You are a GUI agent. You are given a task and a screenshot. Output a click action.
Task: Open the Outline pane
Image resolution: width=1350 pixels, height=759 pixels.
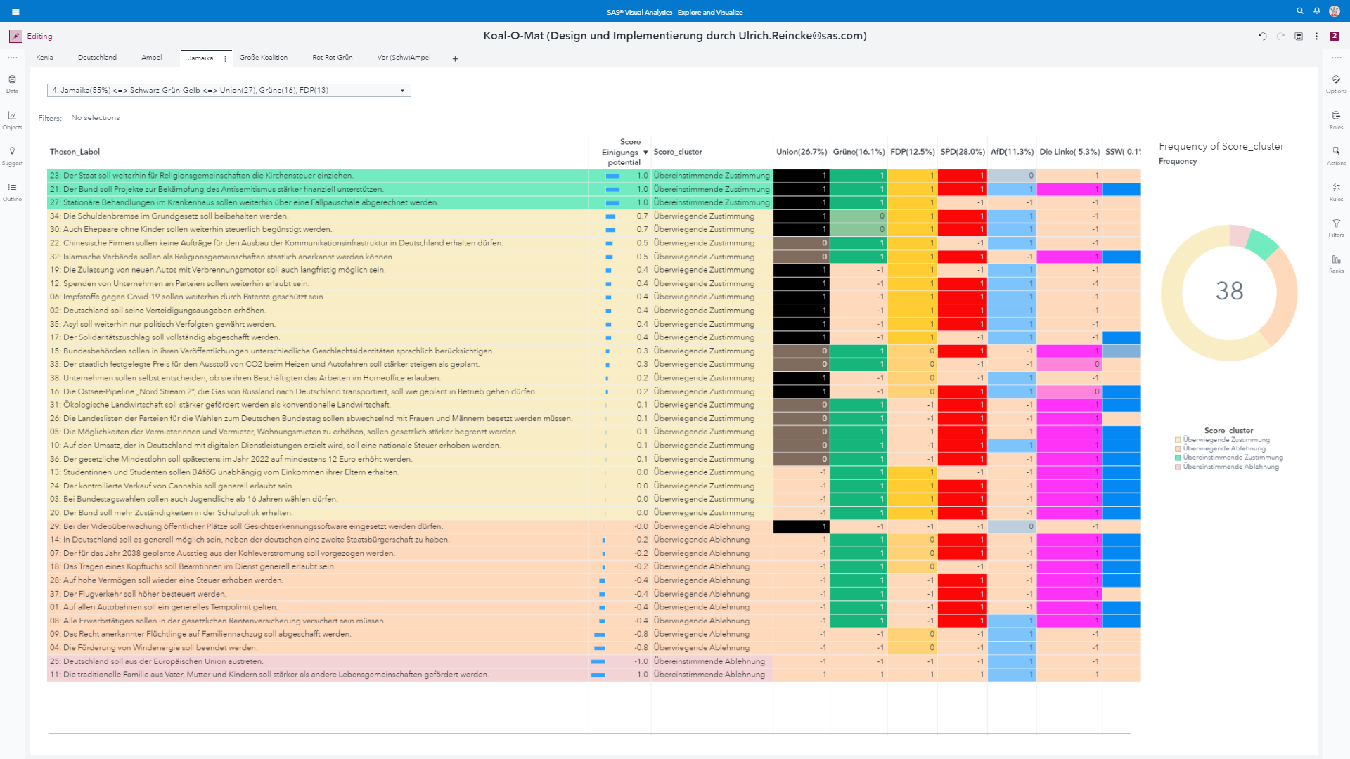pyautogui.click(x=12, y=192)
